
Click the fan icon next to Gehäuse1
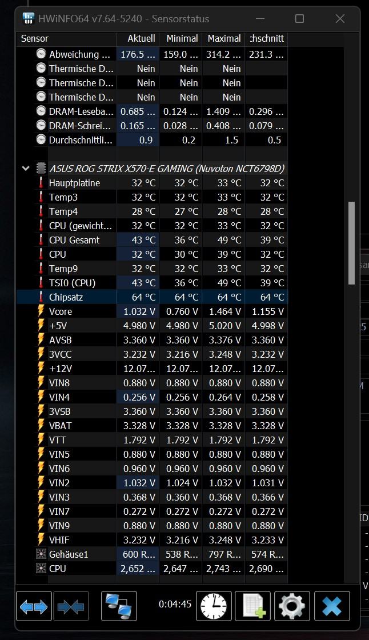click(41, 554)
